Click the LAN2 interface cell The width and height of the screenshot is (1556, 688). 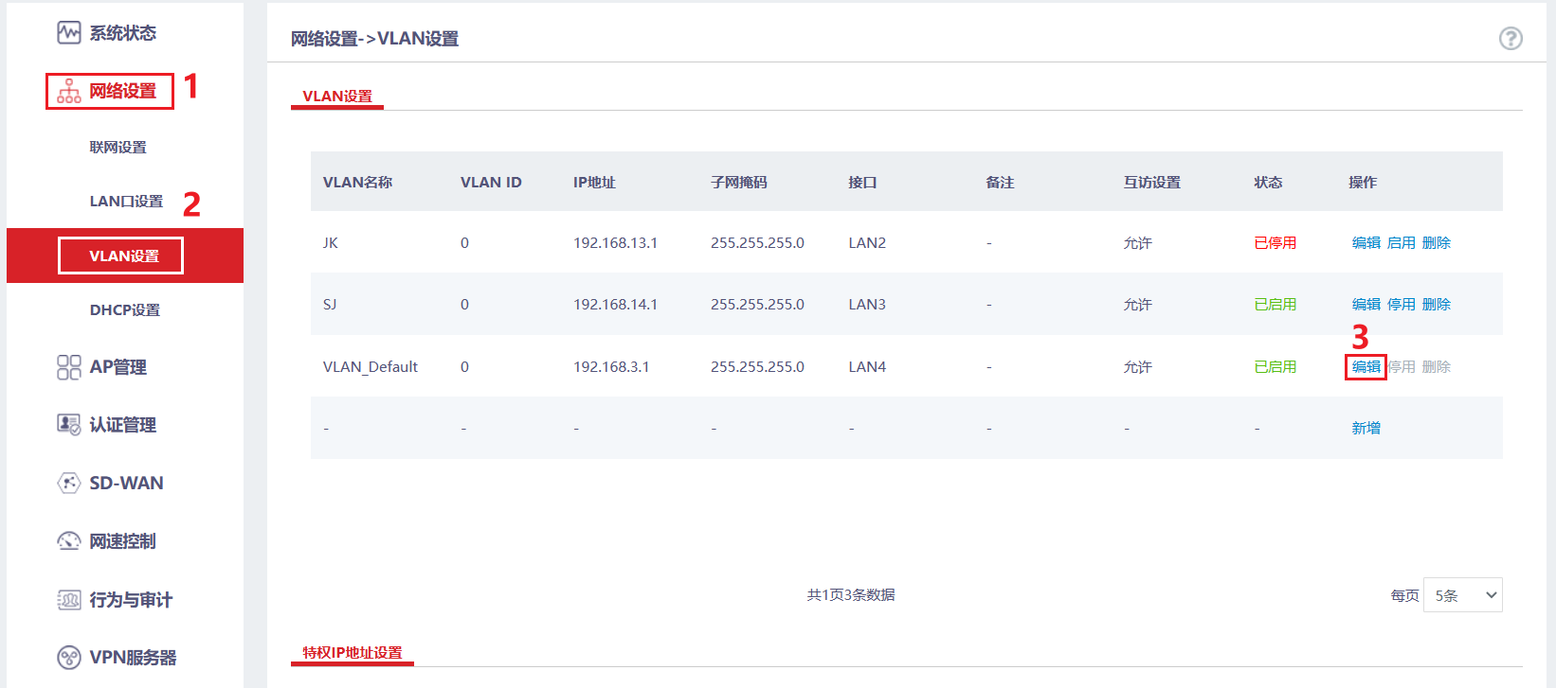pos(867,243)
